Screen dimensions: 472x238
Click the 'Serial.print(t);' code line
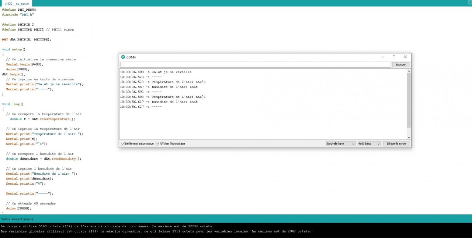click(x=22, y=139)
